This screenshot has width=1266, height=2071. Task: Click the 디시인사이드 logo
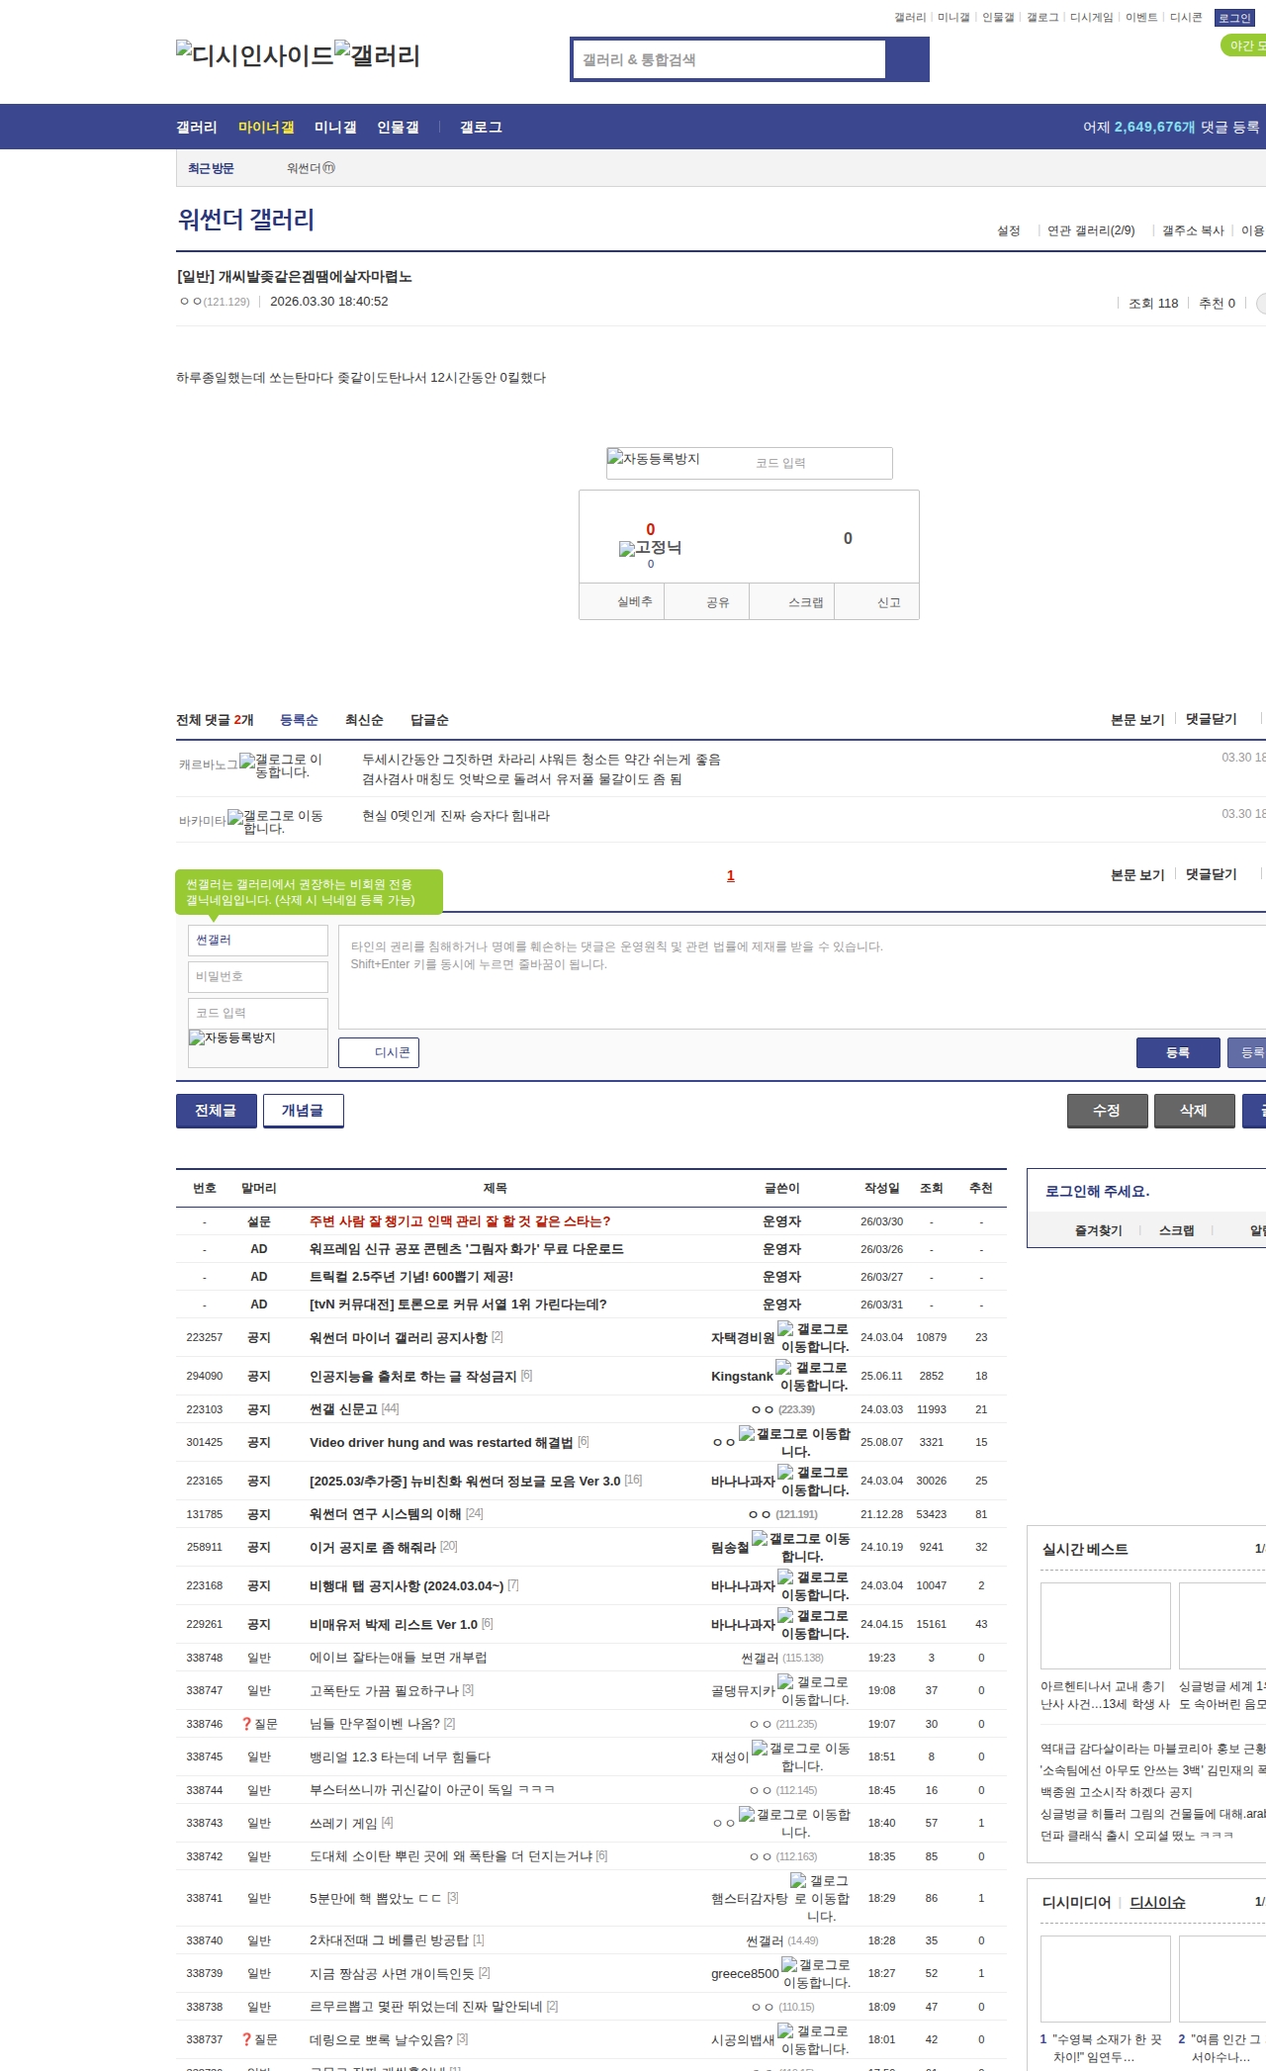(x=255, y=55)
